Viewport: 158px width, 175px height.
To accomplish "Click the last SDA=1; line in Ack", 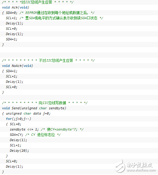I will (12, 39).
